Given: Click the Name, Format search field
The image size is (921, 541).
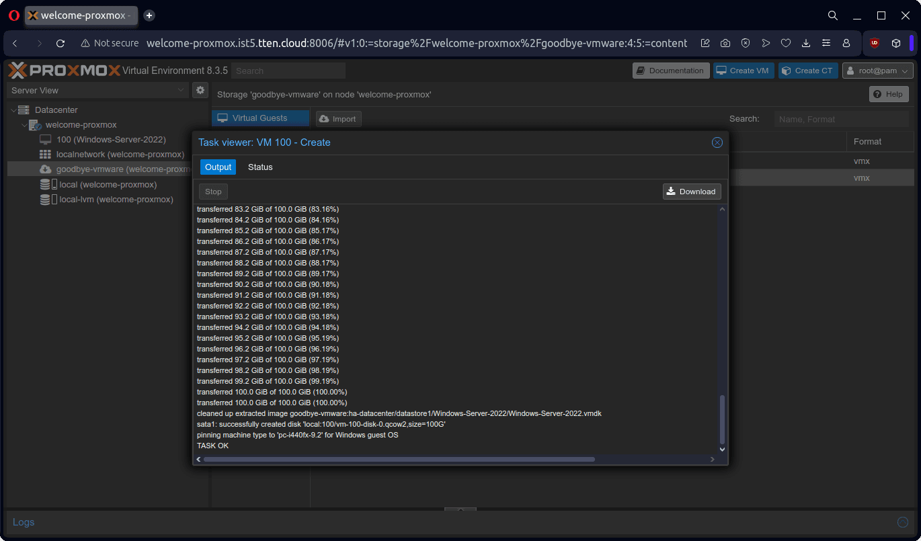Looking at the screenshot, I should point(841,119).
